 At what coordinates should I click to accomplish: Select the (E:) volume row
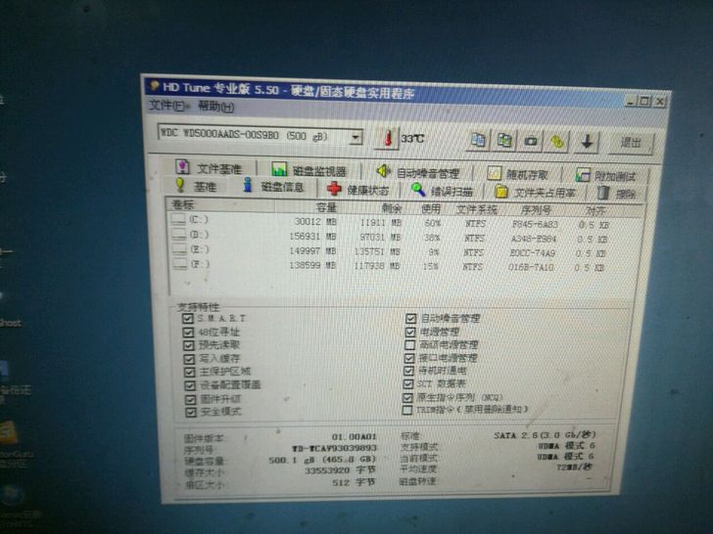point(391,251)
